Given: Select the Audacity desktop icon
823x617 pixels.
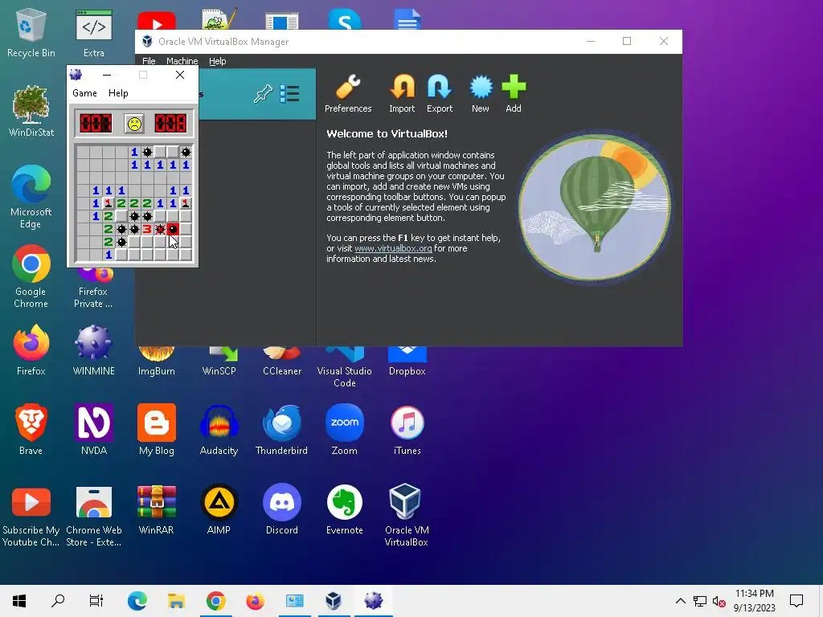Looking at the screenshot, I should click(219, 430).
